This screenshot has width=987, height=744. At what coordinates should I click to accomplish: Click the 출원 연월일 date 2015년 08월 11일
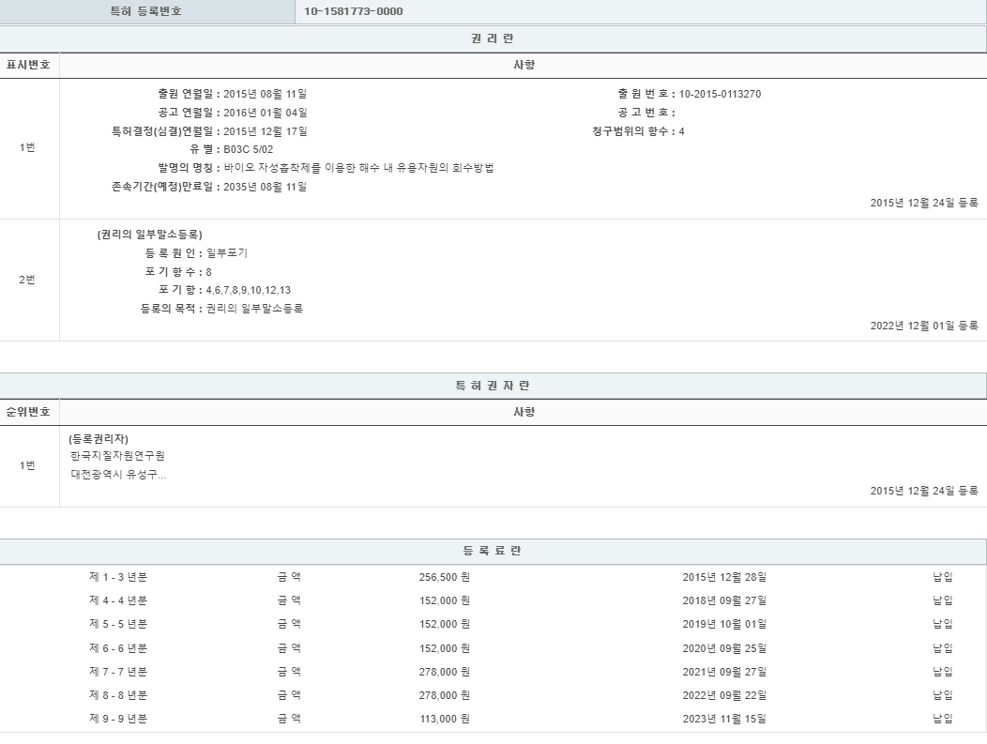(x=266, y=94)
